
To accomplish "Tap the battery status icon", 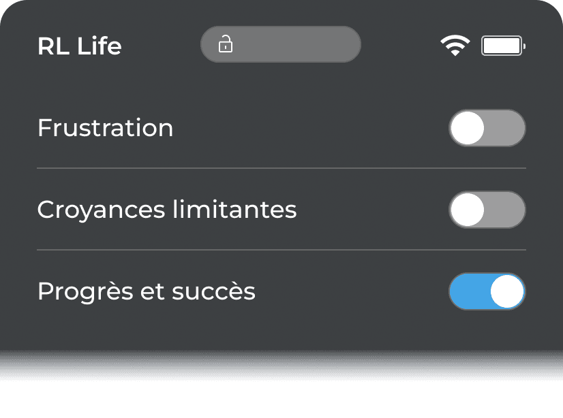I will pos(502,46).
